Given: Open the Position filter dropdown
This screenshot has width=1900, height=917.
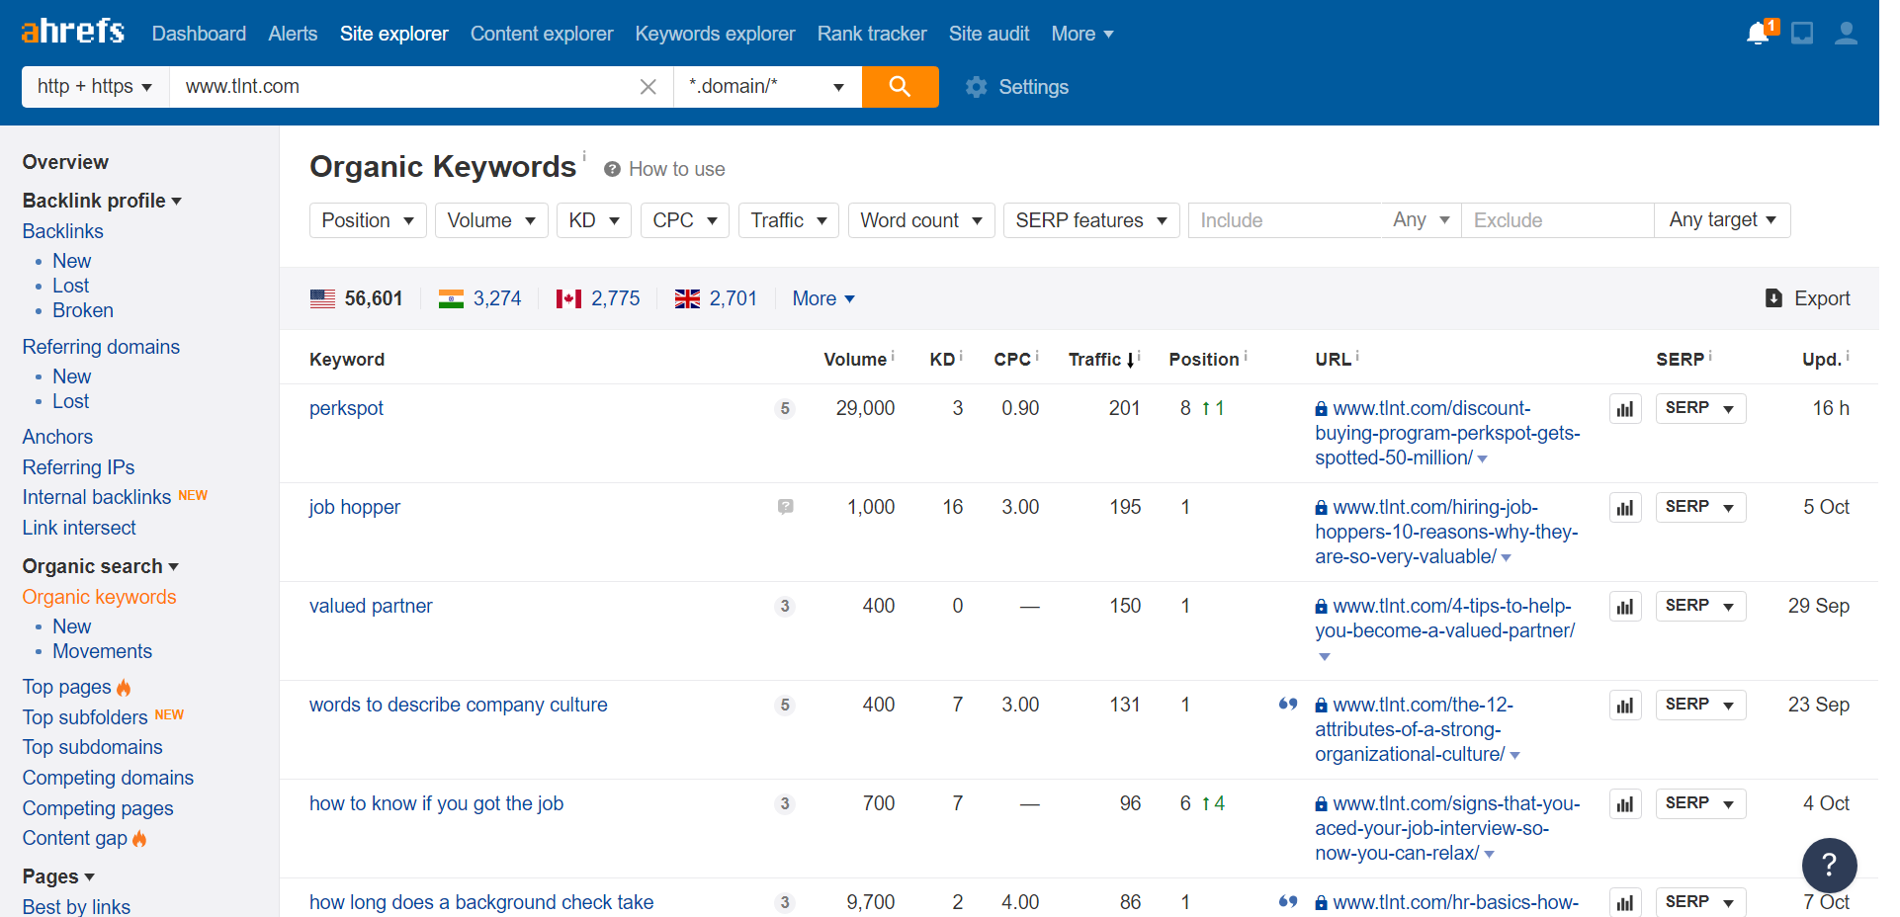Looking at the screenshot, I should coord(368,220).
